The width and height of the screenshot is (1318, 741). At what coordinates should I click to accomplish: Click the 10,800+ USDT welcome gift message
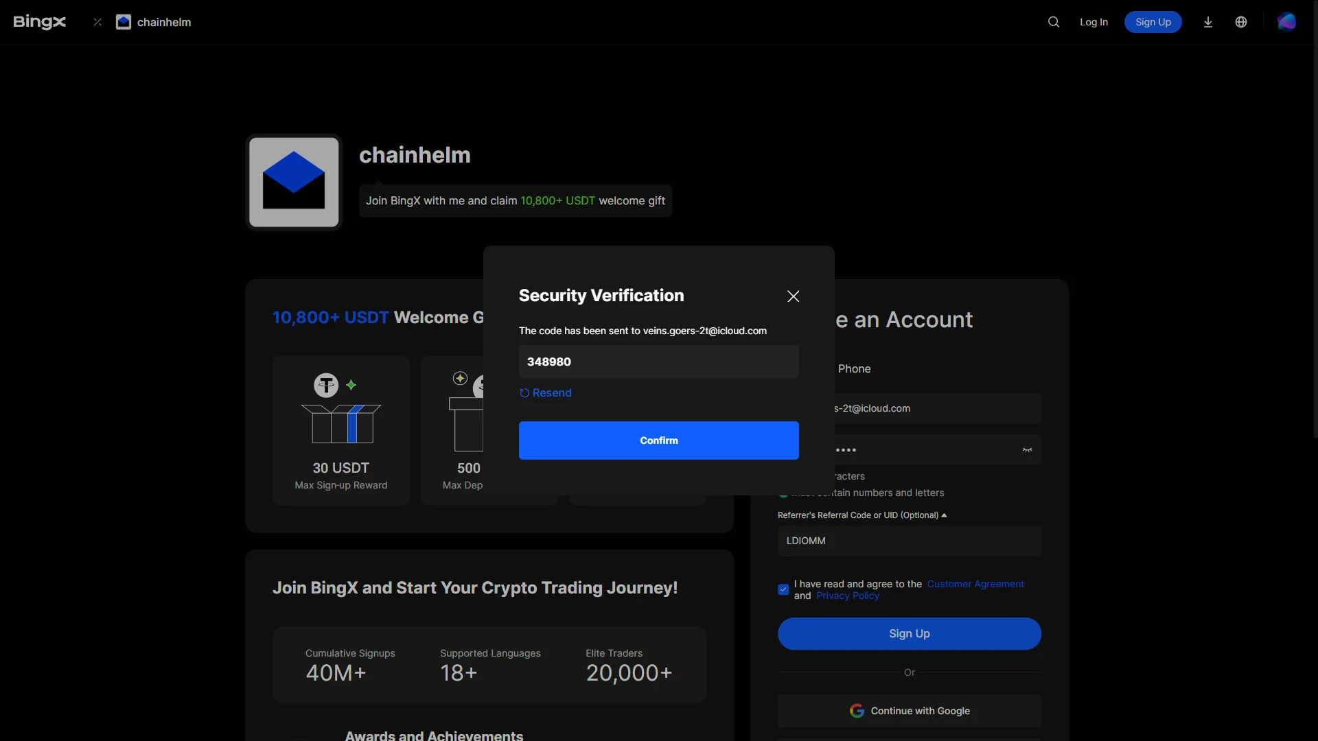click(516, 201)
